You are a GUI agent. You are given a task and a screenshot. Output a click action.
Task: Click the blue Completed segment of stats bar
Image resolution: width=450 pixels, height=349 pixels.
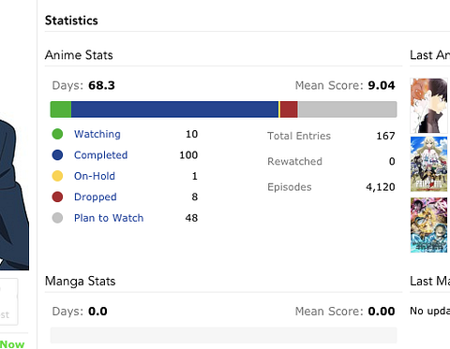174,109
